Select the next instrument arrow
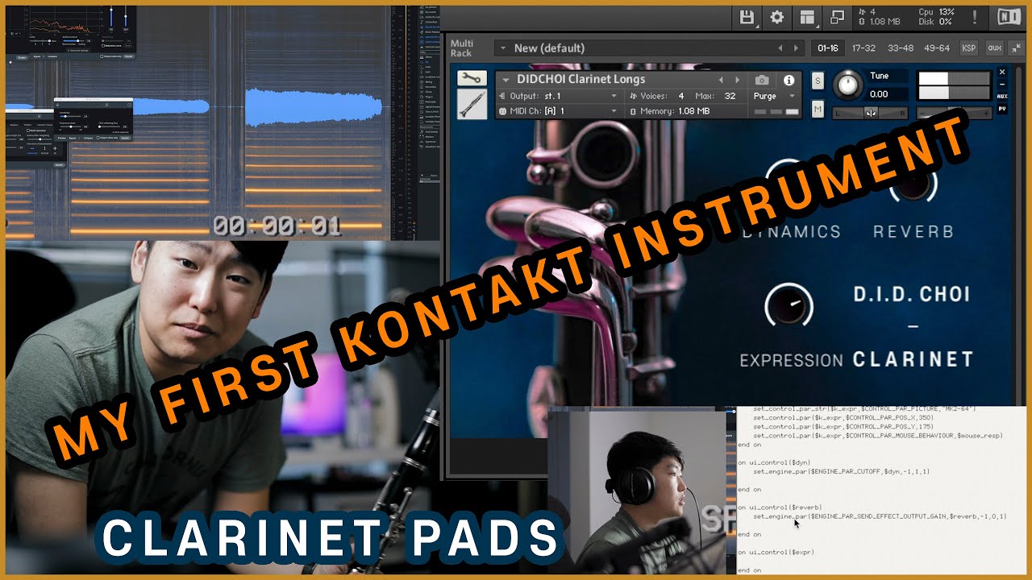 pos(737,80)
